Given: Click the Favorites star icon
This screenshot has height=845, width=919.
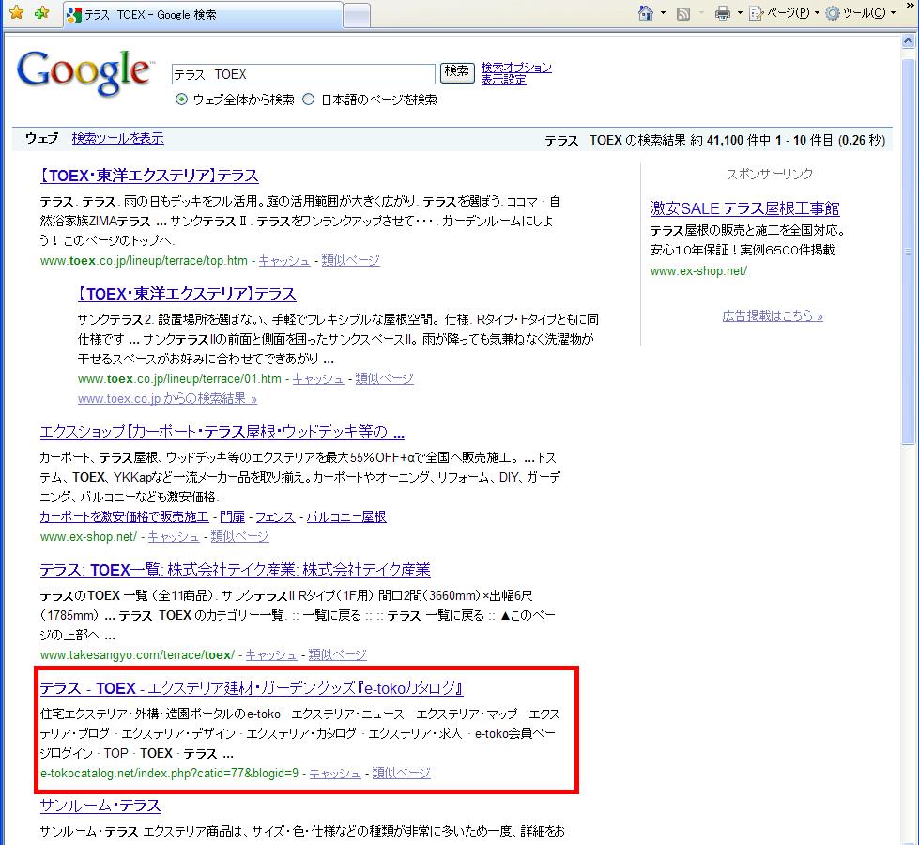Looking at the screenshot, I should click(x=16, y=13).
